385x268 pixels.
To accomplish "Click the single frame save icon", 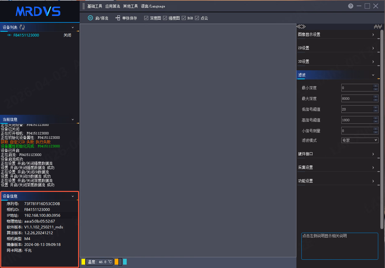I will click(x=118, y=18).
